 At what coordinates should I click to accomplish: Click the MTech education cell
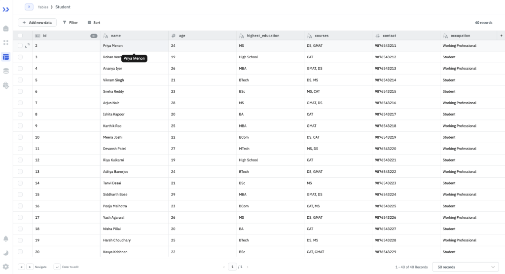[x=270, y=149]
